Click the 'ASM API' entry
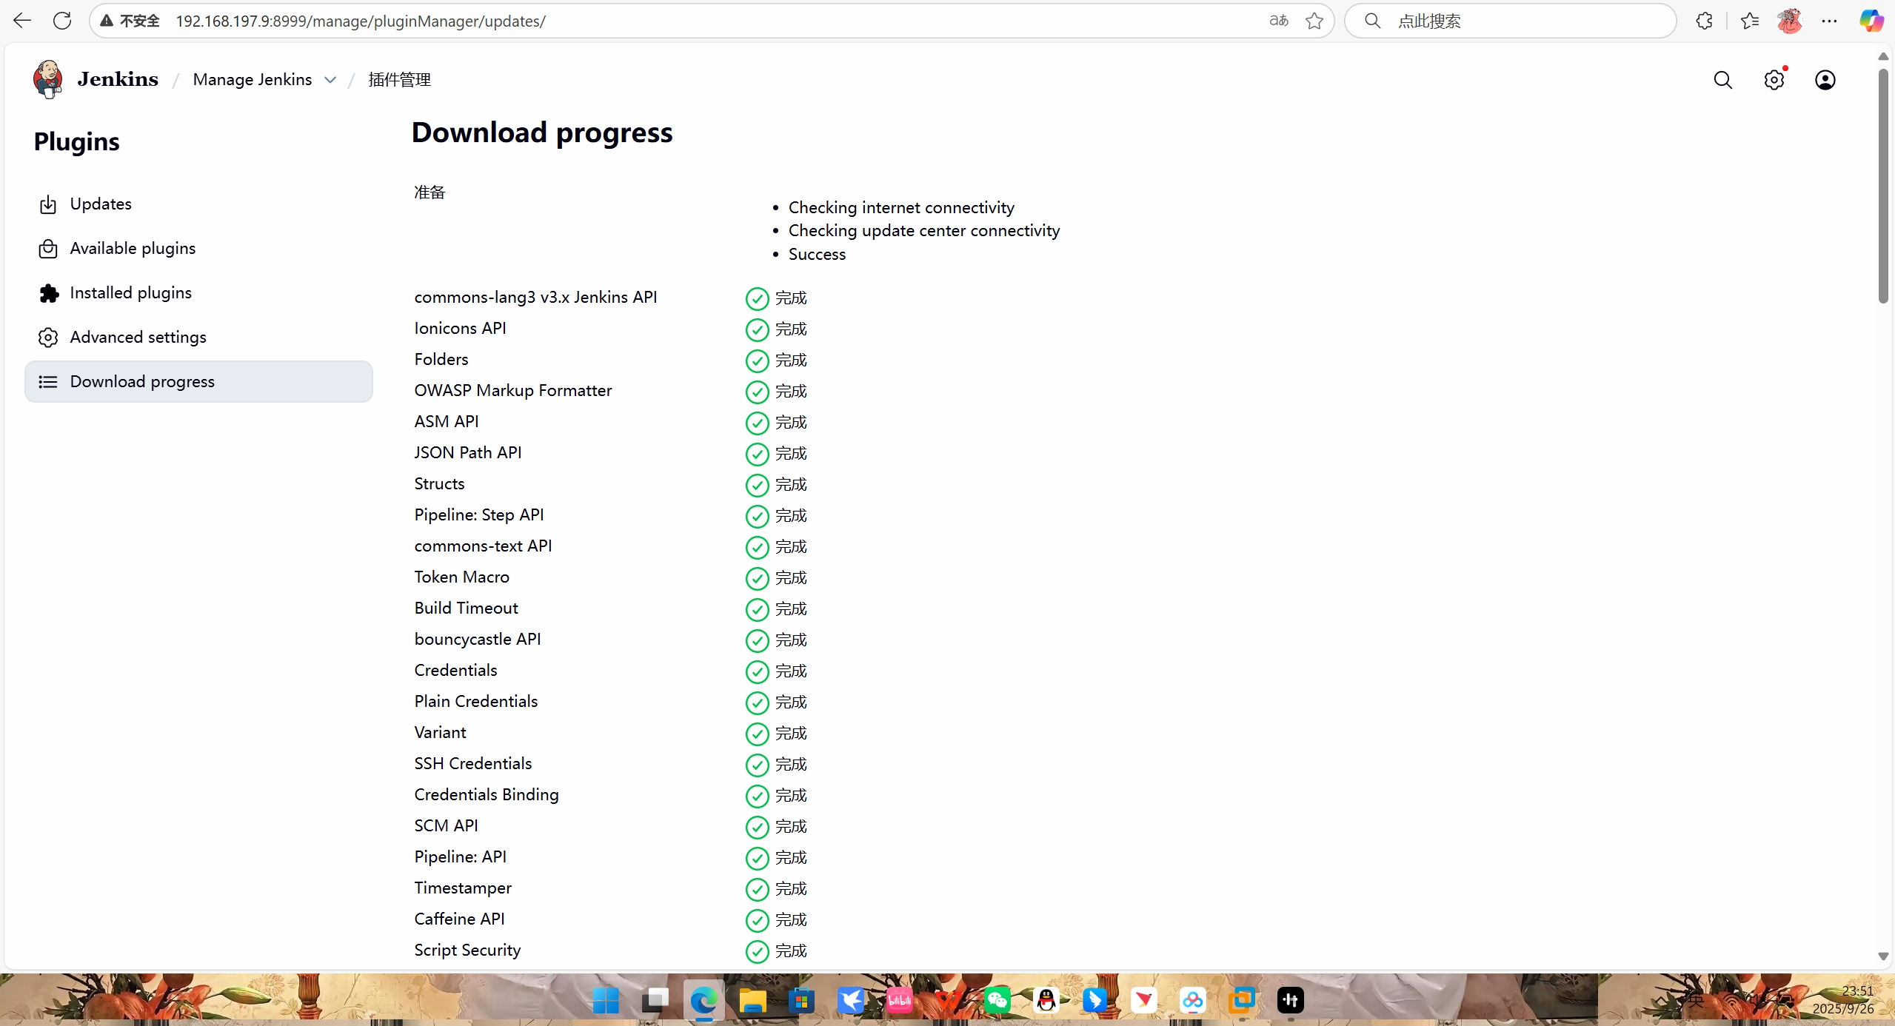Screen dimensions: 1895x1026 (447, 421)
